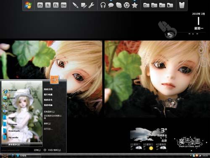The image size is (210, 158).
Task: Click the orange tray icon in the system tray
Action: click(197, 155)
